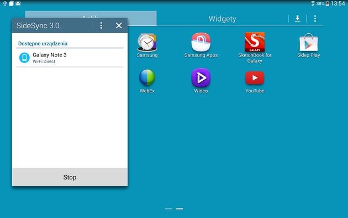Tap the Galaxy Note 3 phone icon

tap(24, 58)
